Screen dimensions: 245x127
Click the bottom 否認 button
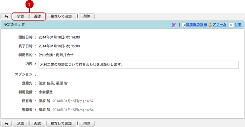pos(37,124)
